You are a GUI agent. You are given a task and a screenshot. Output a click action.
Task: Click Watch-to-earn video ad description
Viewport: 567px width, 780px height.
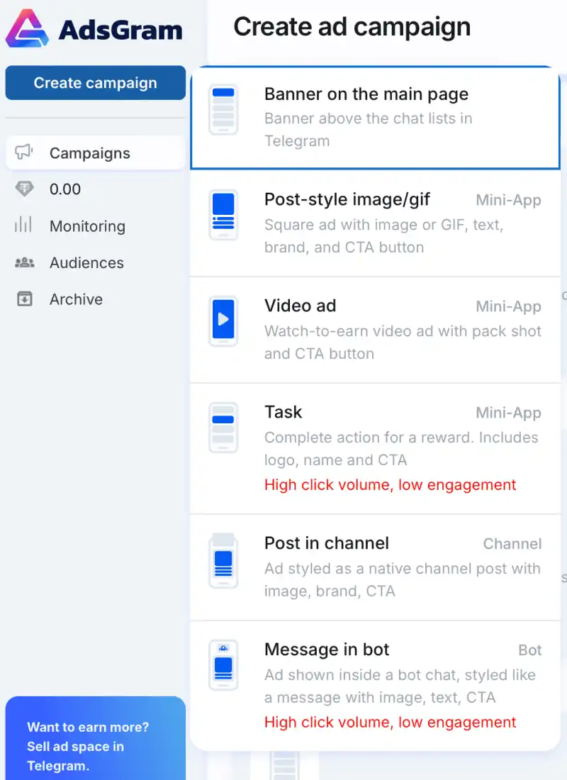(403, 342)
